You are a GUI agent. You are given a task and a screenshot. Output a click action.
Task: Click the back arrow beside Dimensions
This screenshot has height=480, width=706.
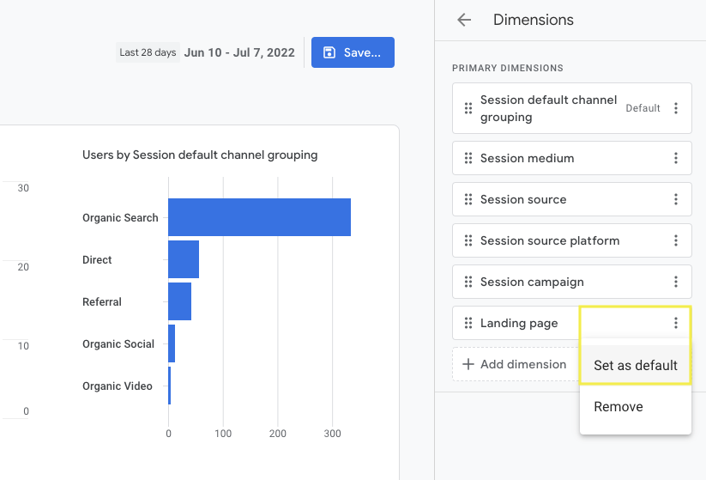(x=464, y=20)
